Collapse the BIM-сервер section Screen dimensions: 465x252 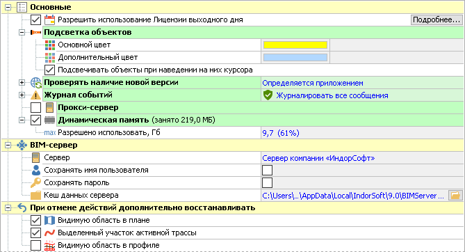[x=8, y=145]
